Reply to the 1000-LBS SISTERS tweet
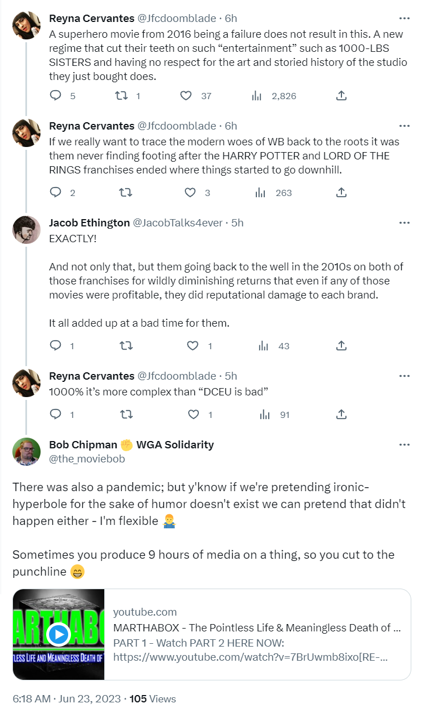 pyautogui.click(x=56, y=96)
